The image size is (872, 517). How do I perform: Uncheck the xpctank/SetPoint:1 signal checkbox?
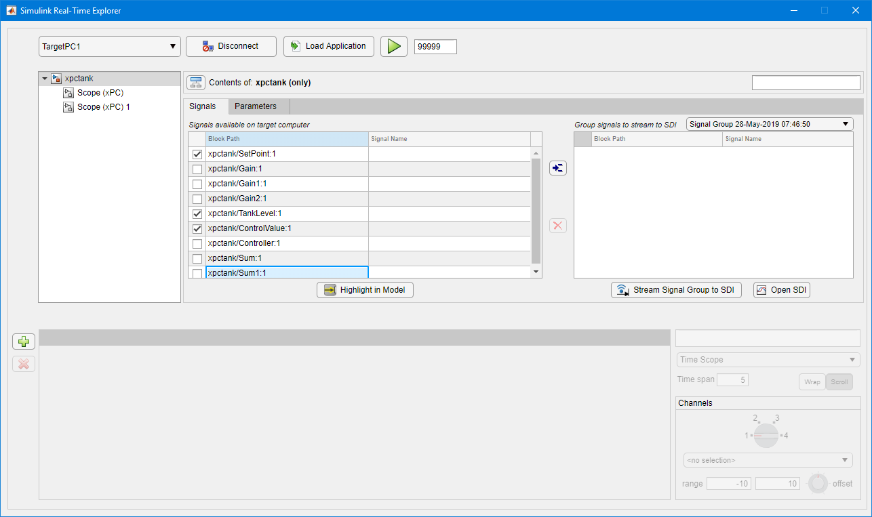197,154
